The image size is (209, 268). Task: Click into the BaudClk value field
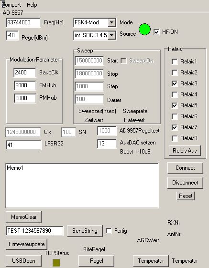point(25,72)
